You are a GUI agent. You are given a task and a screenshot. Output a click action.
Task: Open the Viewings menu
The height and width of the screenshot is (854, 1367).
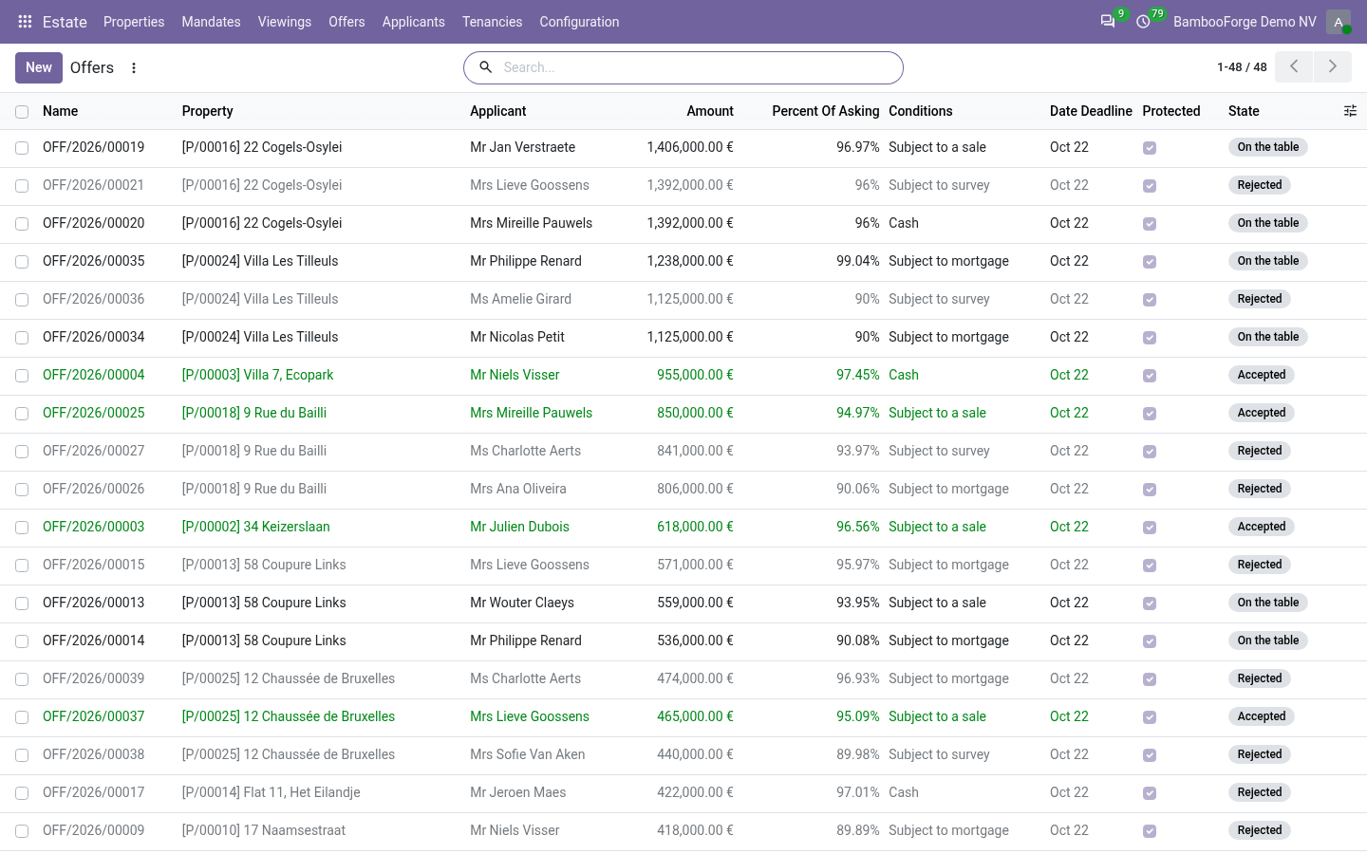coord(285,22)
